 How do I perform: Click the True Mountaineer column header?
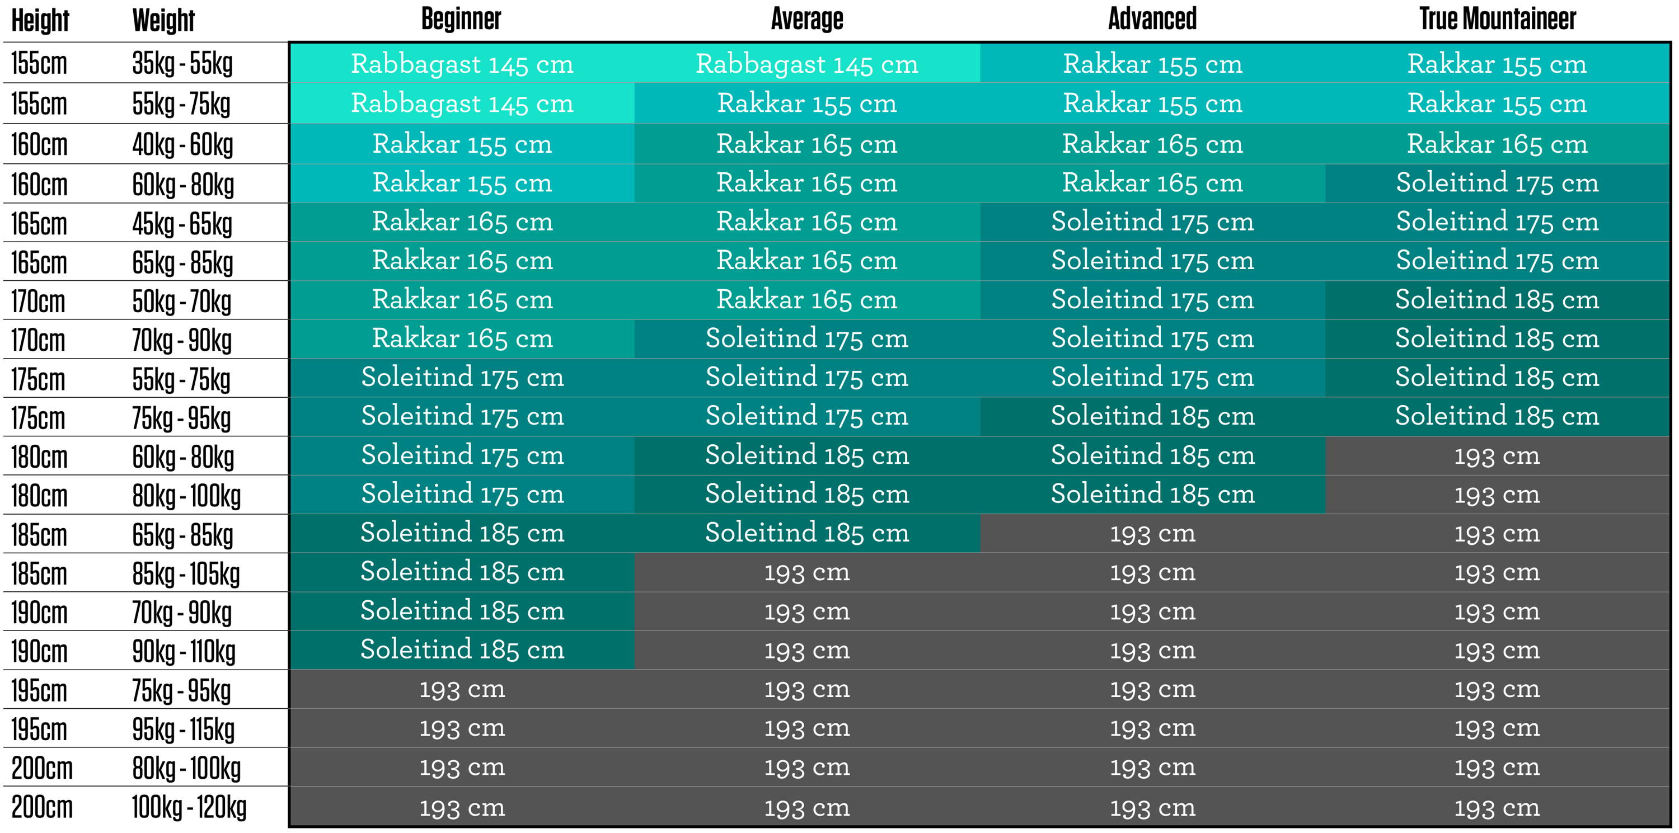click(1498, 19)
